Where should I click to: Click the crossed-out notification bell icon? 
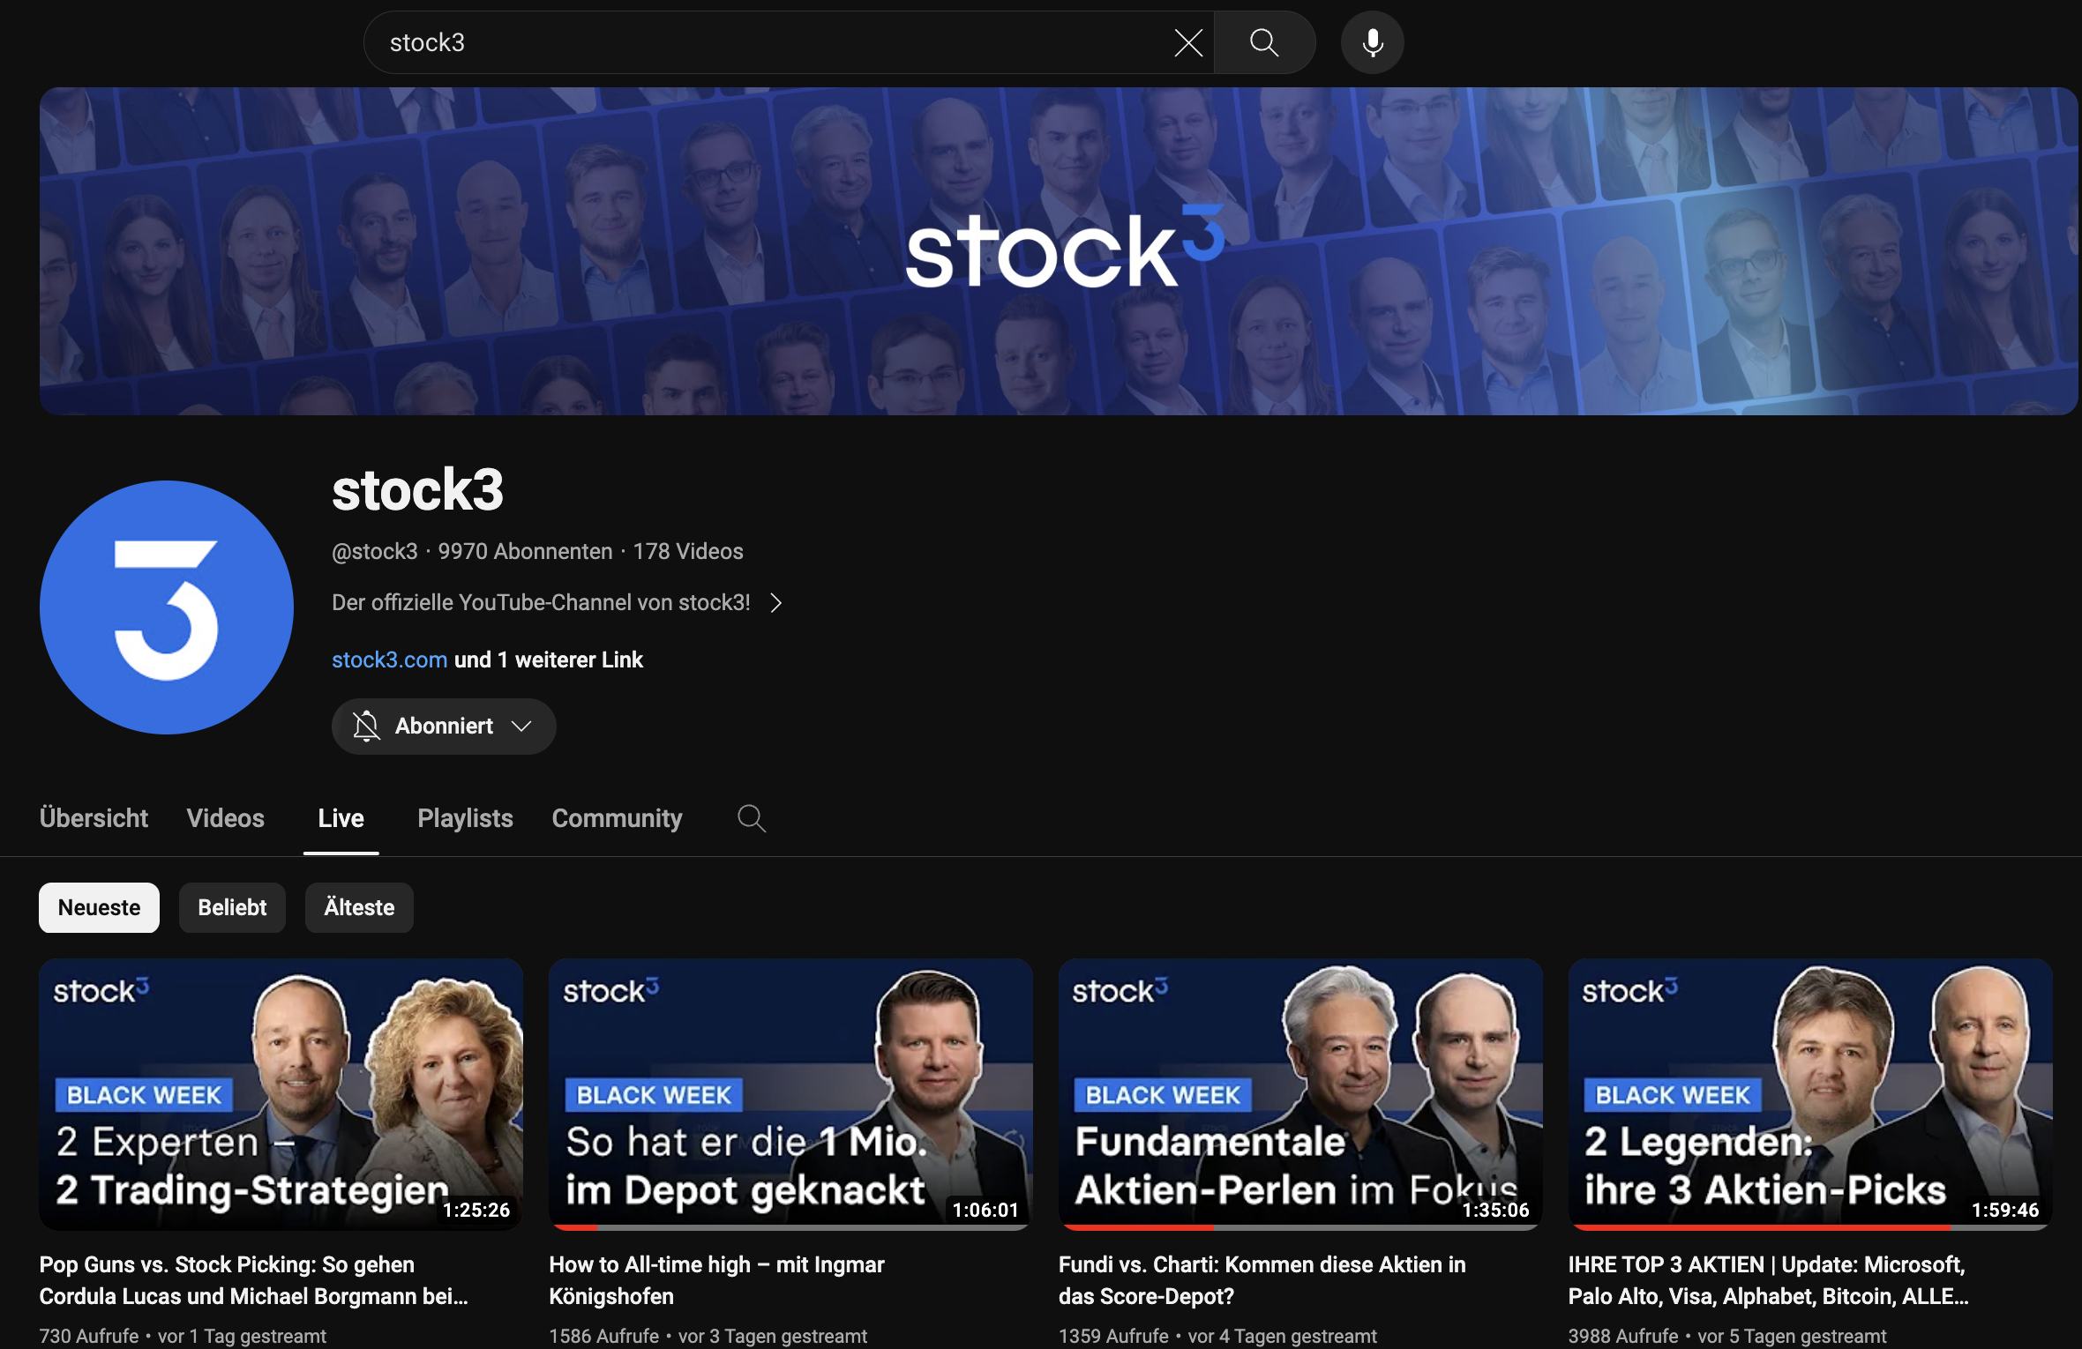[x=366, y=727]
